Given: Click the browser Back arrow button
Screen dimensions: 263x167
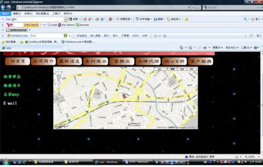Looking at the screenshot, I should [3, 8].
